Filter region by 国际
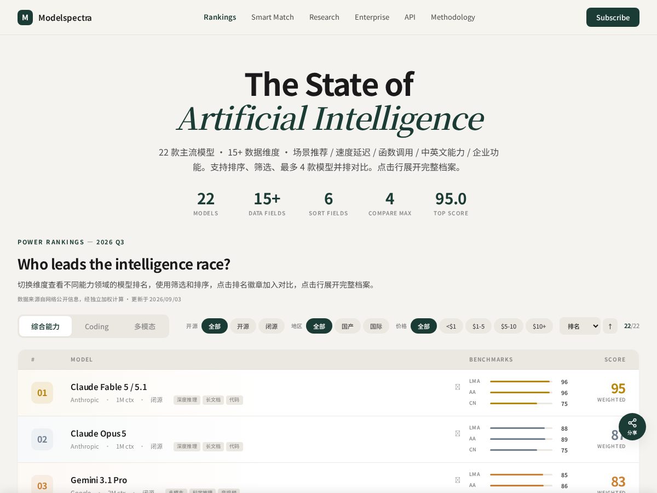Viewport: 657px width, 493px height. [376, 326]
